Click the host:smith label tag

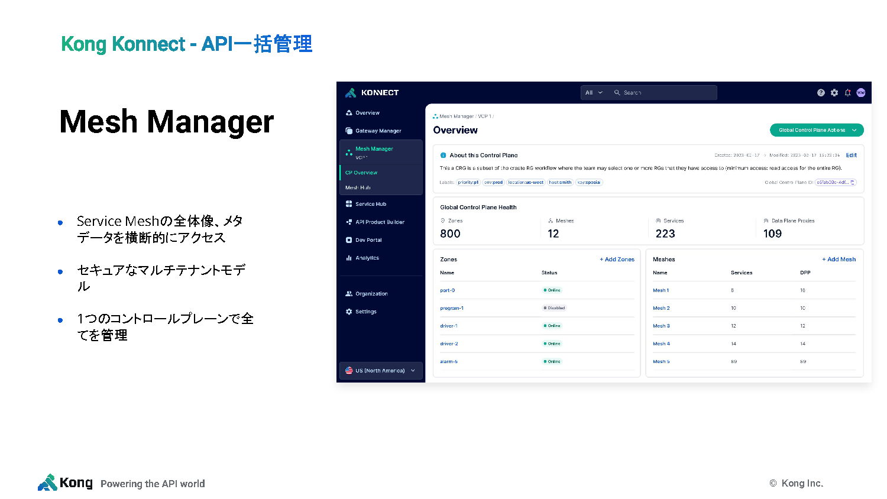pyautogui.click(x=560, y=182)
